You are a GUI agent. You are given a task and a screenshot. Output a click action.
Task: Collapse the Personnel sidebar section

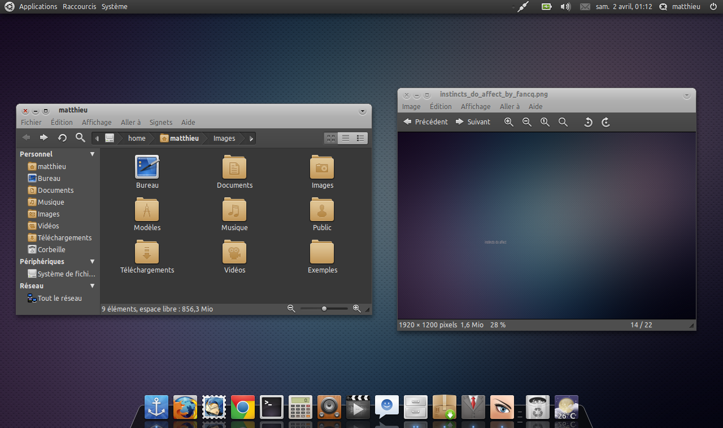point(92,154)
